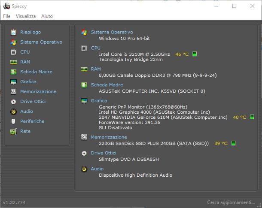Click the RAM module icon in sidebar
The width and height of the screenshot is (262, 208).
coord(13,62)
